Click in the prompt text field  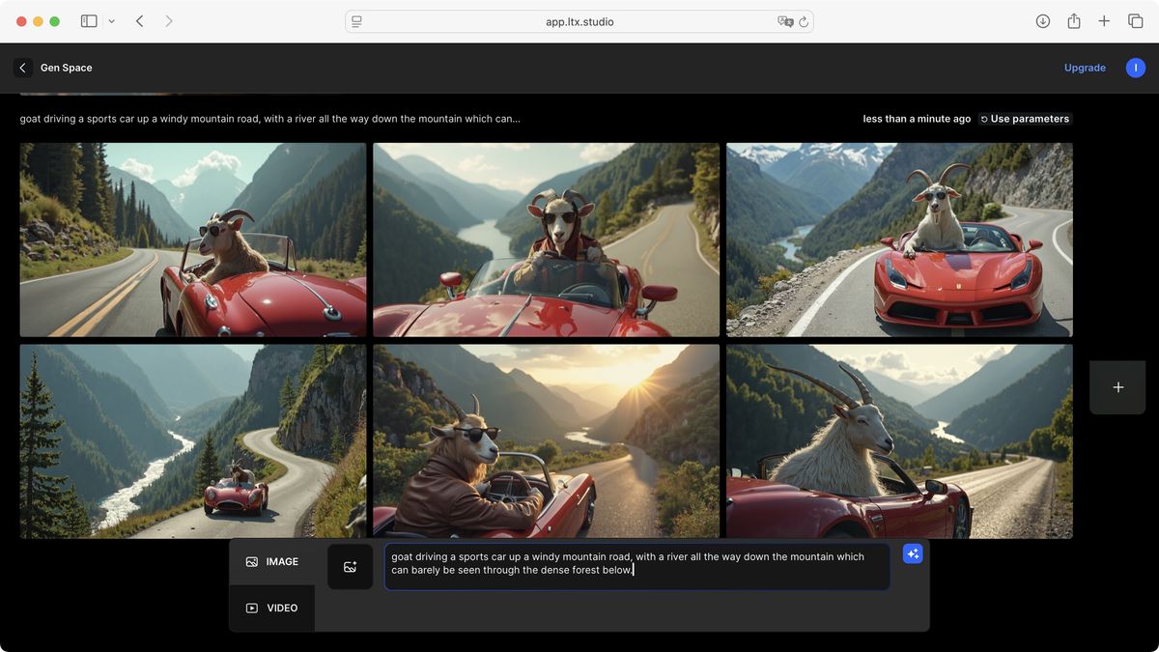click(x=637, y=567)
